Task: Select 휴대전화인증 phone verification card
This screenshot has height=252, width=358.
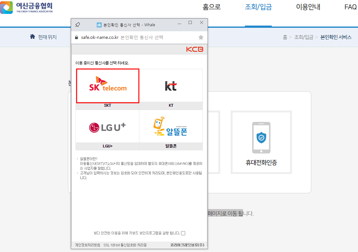Action: point(261,142)
